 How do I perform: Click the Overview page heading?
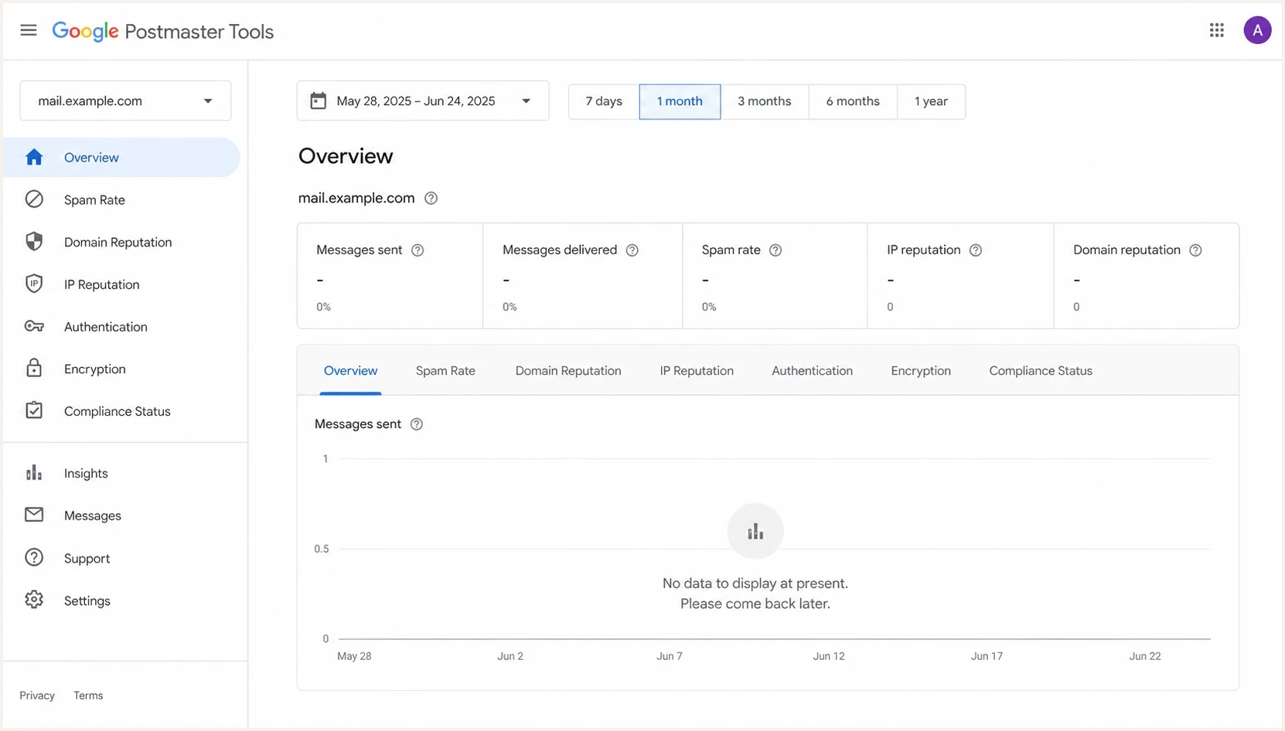point(346,156)
